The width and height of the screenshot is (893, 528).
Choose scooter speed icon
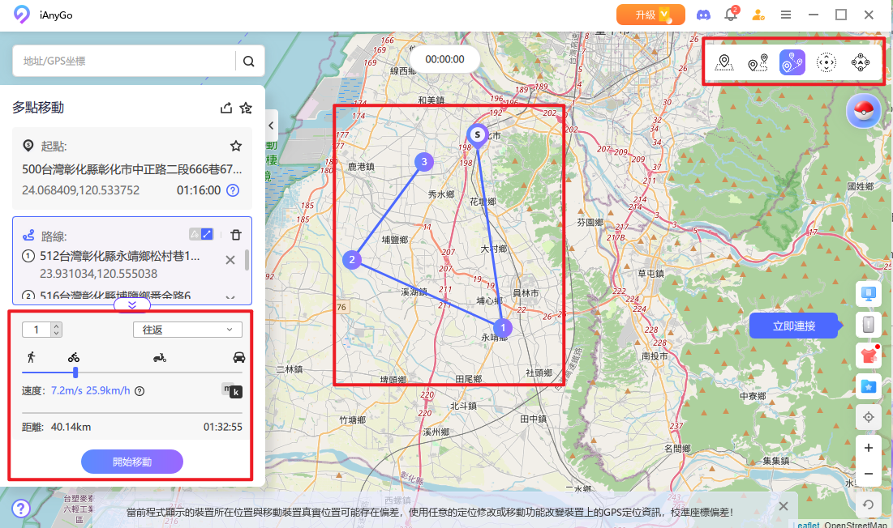point(160,357)
